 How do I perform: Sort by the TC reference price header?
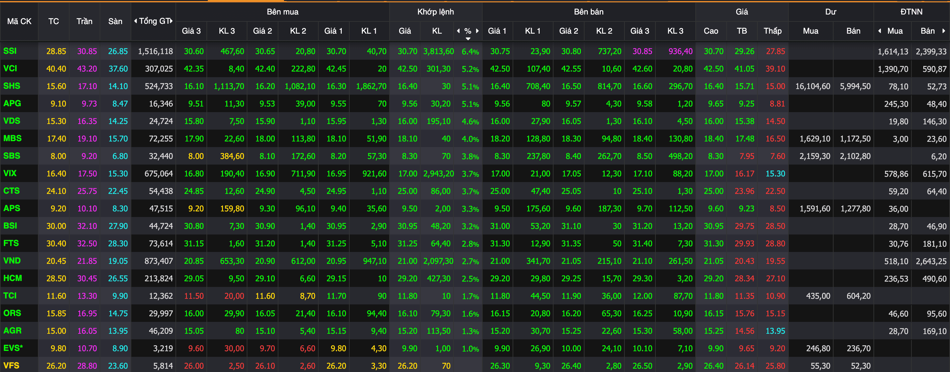click(x=53, y=21)
